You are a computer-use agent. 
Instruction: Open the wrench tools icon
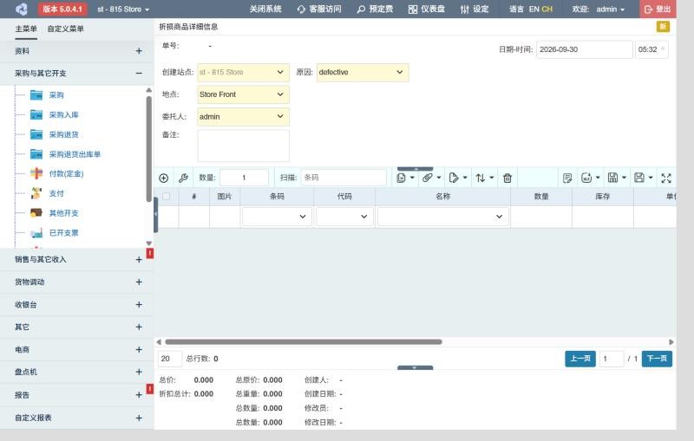[183, 178]
